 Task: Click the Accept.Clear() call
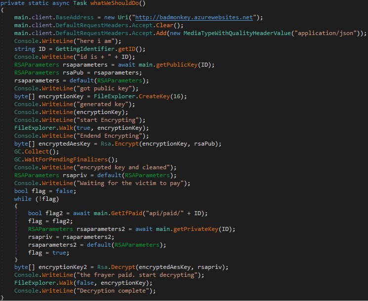click(157, 25)
